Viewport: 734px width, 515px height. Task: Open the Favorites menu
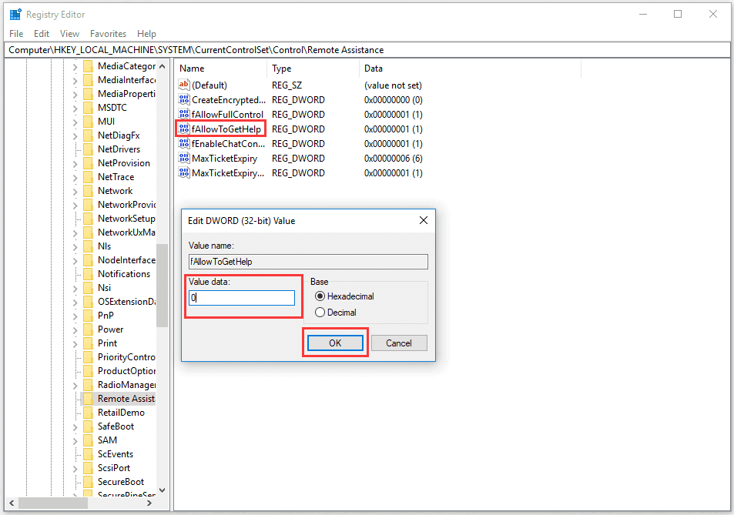click(x=108, y=33)
